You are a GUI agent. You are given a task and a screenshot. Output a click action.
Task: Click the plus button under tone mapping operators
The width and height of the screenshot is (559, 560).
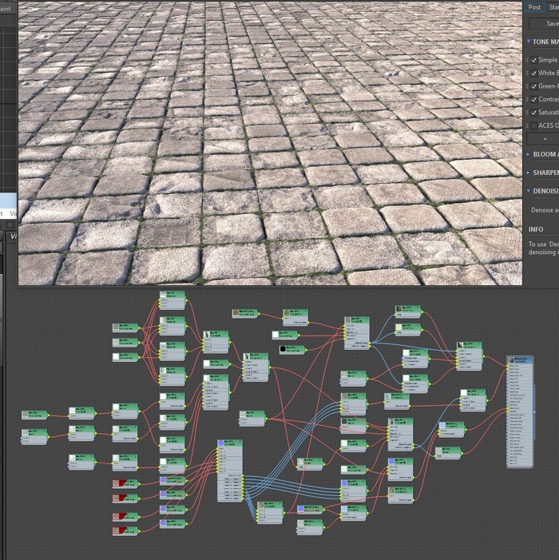coord(544,138)
